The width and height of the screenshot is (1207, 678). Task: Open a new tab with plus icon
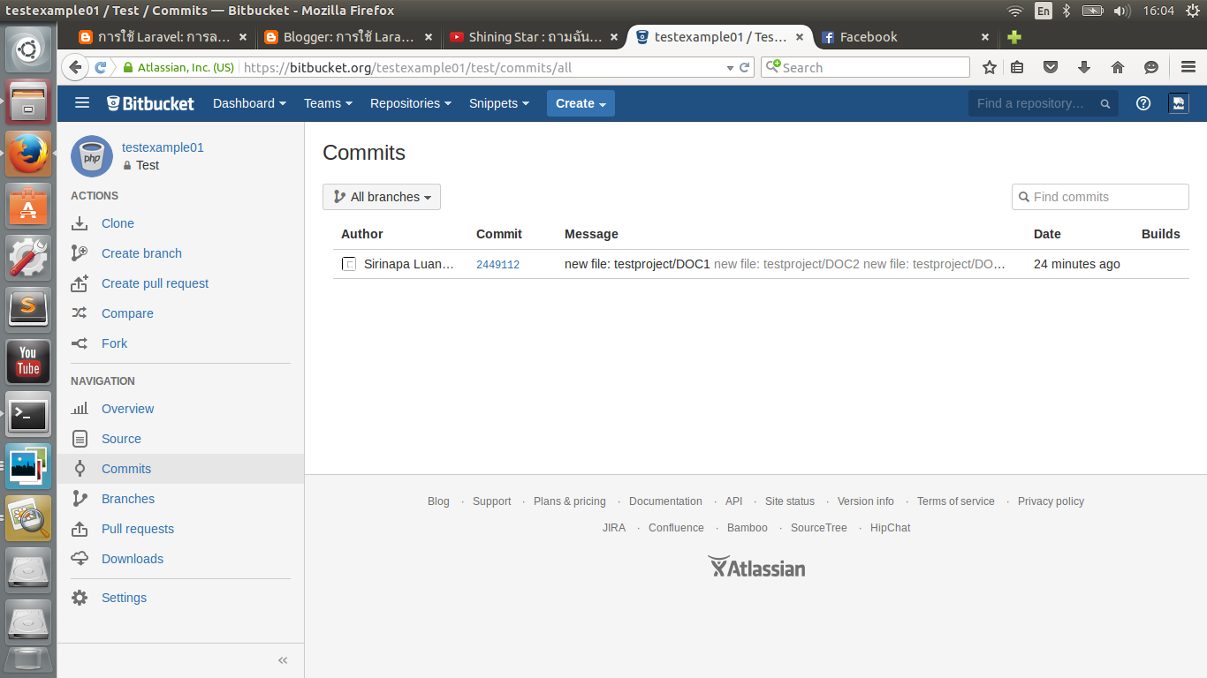pos(1014,37)
